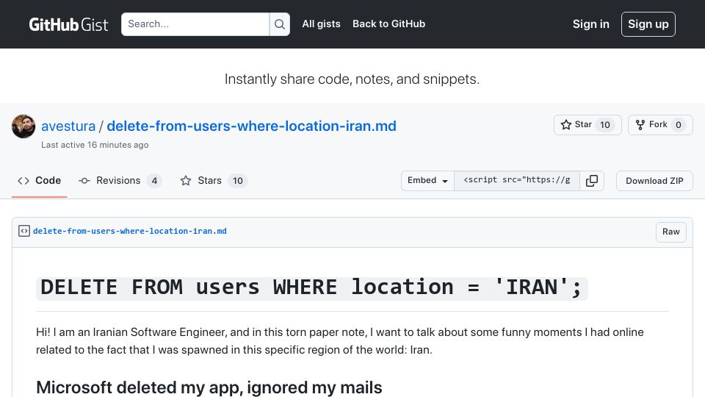This screenshot has height=397, width=705.
Task: Switch to the Code tab
Action: tap(39, 181)
